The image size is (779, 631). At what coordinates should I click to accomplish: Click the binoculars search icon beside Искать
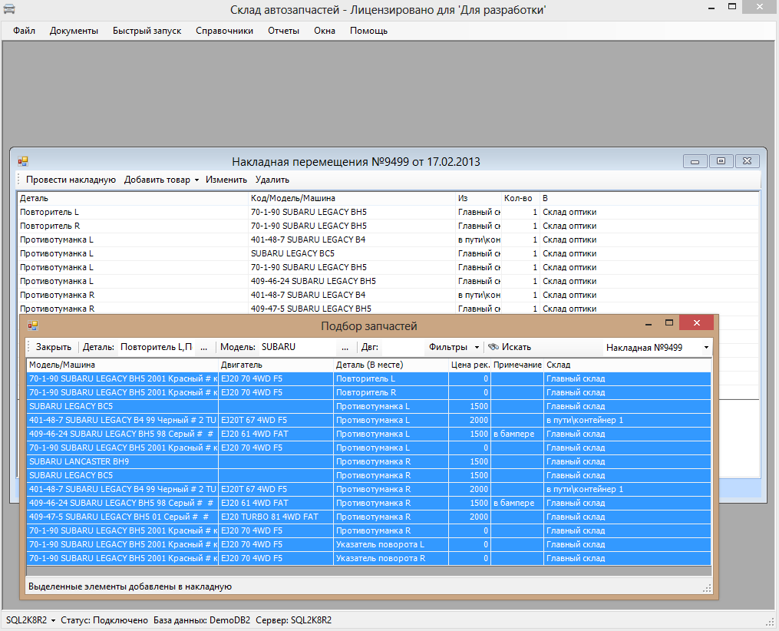493,347
